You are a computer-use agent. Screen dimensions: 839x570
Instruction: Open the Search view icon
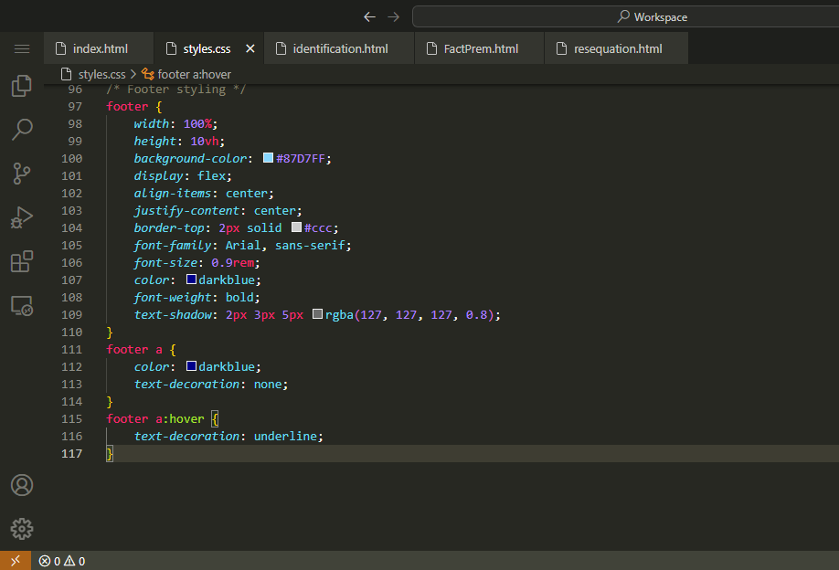click(22, 130)
